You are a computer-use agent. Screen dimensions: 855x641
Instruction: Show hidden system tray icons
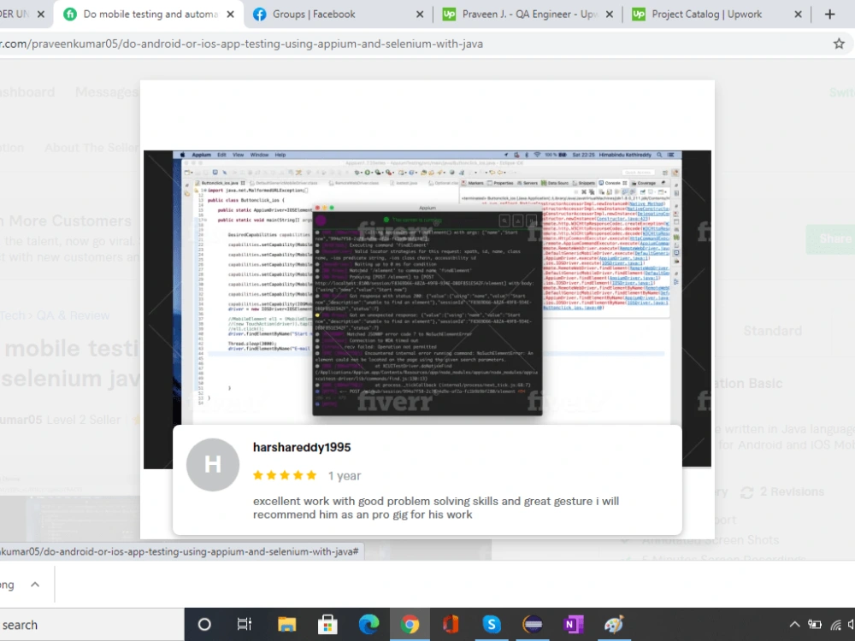[x=794, y=625]
